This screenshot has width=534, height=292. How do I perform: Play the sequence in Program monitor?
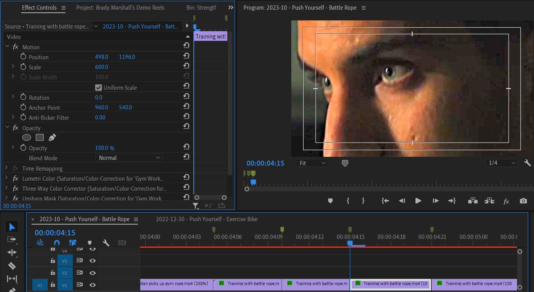[418, 201]
